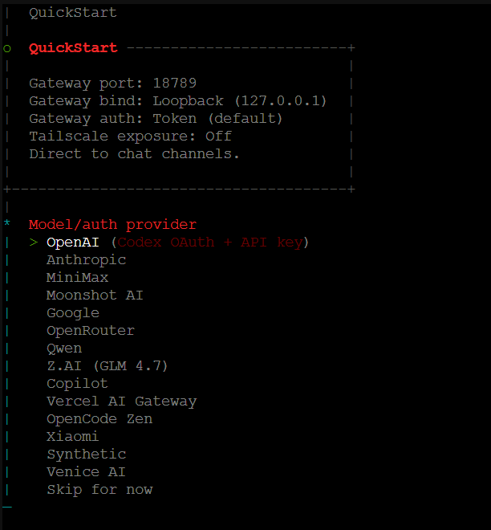Select Copilot from the list

pos(77,384)
